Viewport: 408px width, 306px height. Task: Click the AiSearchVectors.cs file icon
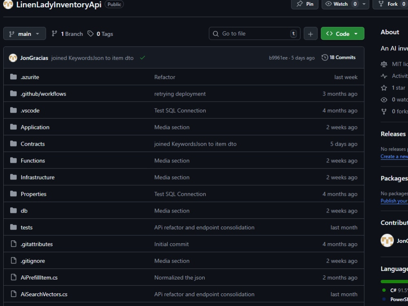(13, 294)
